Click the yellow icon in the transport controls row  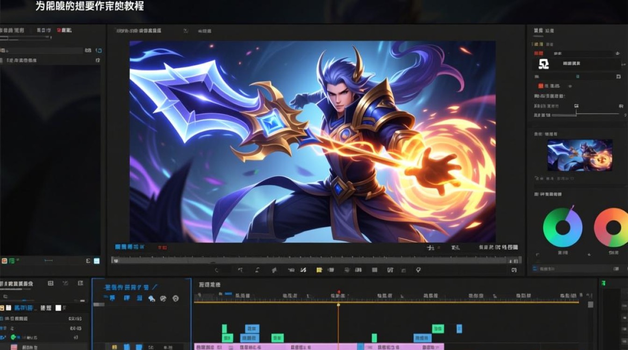pyautogui.click(x=320, y=270)
